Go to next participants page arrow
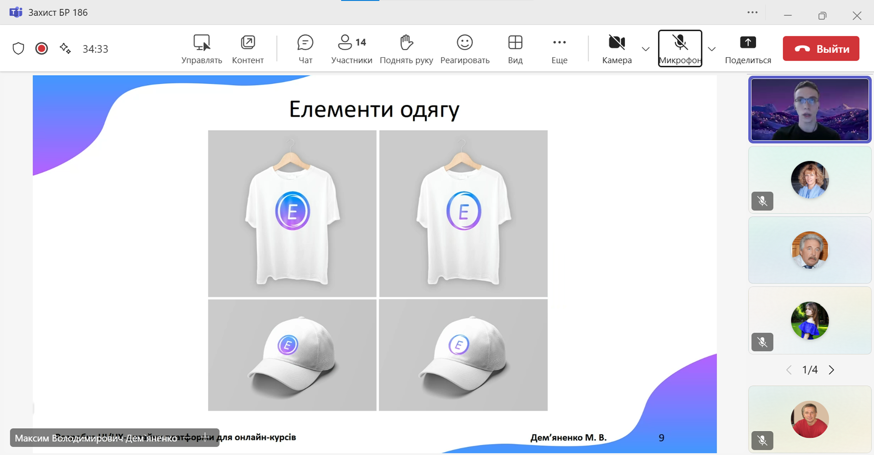874x455 pixels. coord(832,370)
